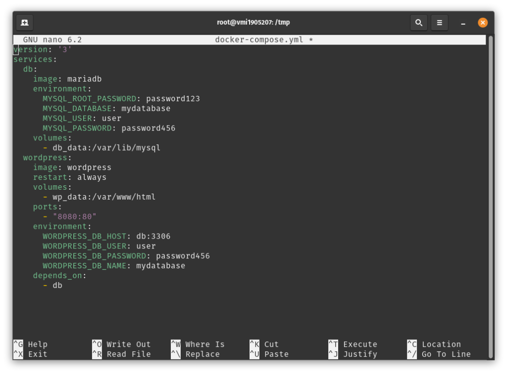Click the ^O Write Out shortcut
This screenshot has width=507, height=374.
[122, 344]
